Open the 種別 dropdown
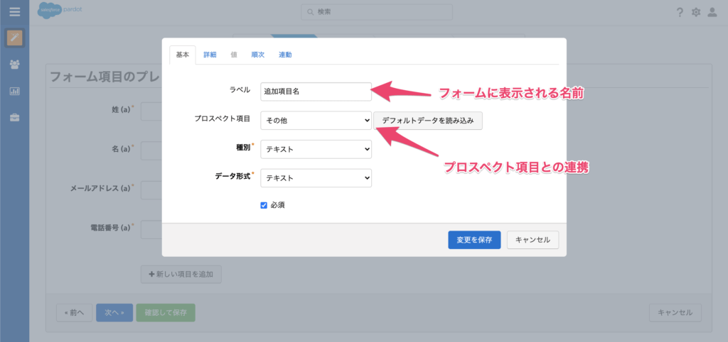Image resolution: width=728 pixels, height=342 pixels. coord(316,149)
